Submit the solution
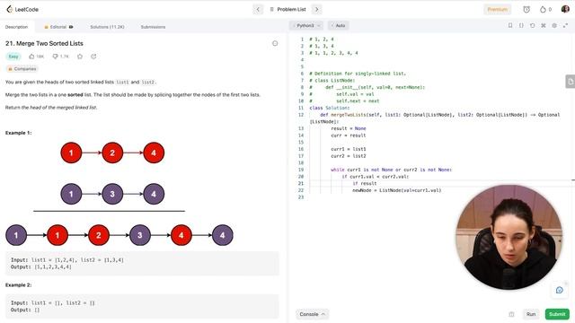 557,314
